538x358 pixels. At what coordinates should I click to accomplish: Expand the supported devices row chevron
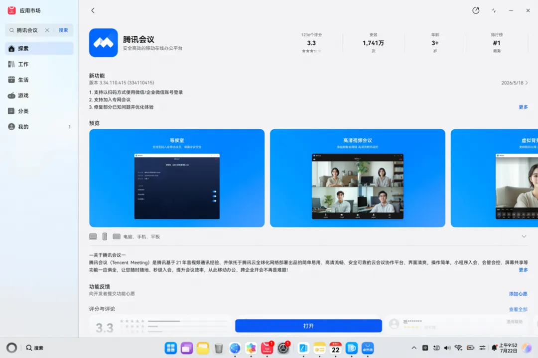coord(524,236)
